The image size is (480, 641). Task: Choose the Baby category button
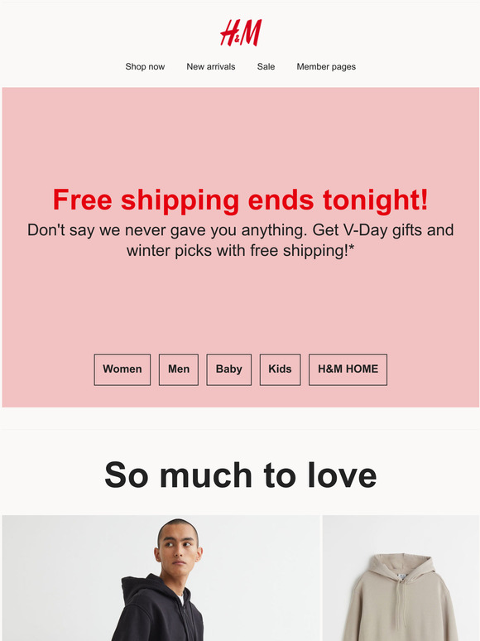[228, 369]
